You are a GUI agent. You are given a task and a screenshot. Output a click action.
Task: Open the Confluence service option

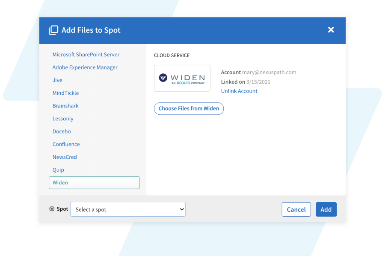coord(66,144)
